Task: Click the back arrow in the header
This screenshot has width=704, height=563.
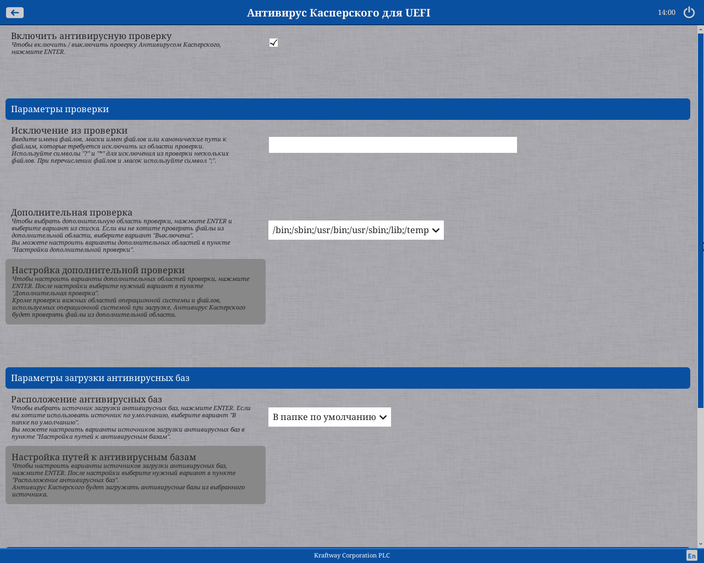Action: tap(15, 13)
